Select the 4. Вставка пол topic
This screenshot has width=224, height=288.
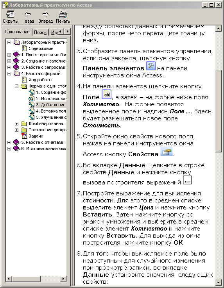pyautogui.click(x=51, y=111)
